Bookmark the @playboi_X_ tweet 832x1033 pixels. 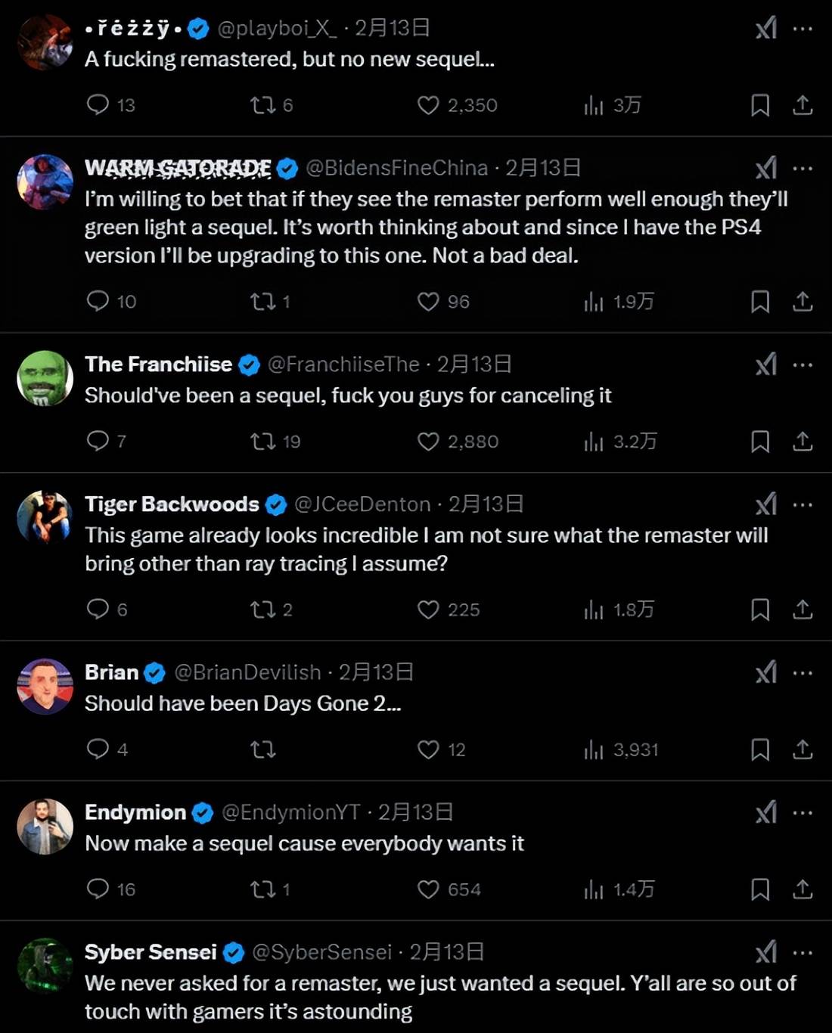760,105
